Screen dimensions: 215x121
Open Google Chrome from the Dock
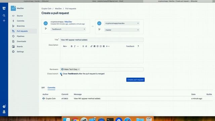[75, 119]
